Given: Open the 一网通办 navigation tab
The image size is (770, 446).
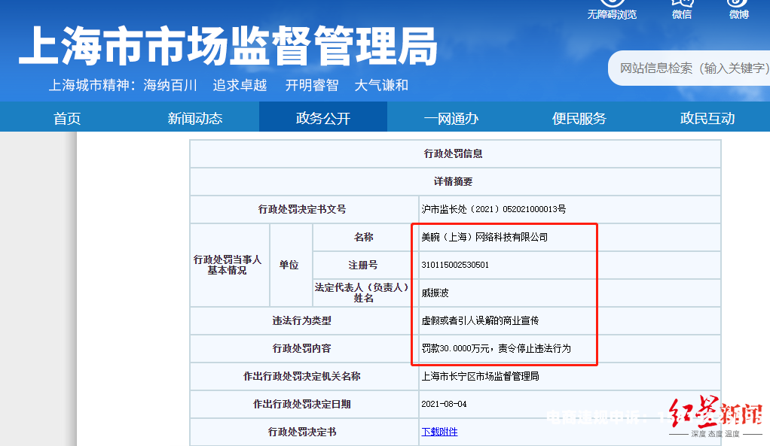Looking at the screenshot, I should pos(451,118).
